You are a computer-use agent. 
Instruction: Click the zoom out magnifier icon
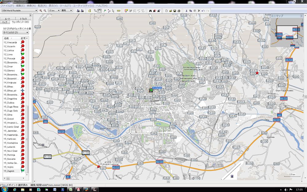(x=45, y=11)
